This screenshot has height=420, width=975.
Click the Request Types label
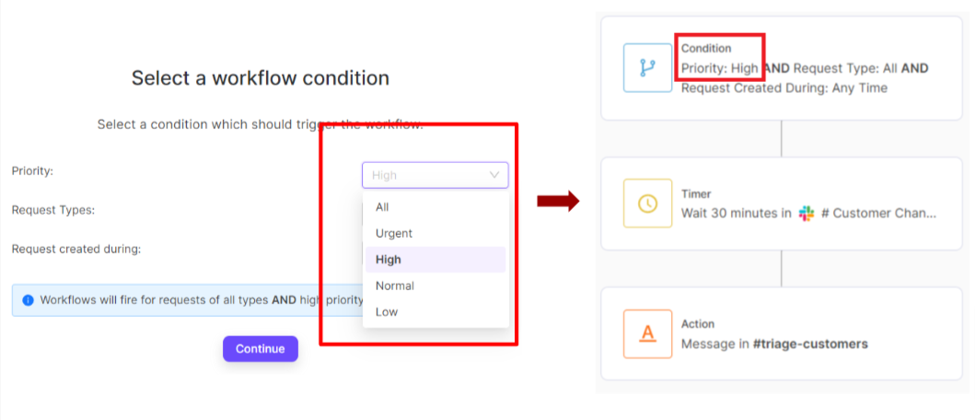click(x=52, y=210)
